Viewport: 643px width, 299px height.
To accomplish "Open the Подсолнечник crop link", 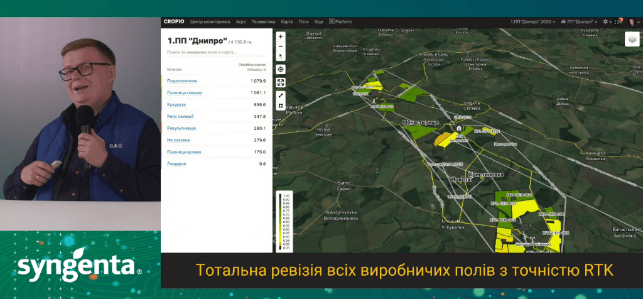I will point(181,81).
